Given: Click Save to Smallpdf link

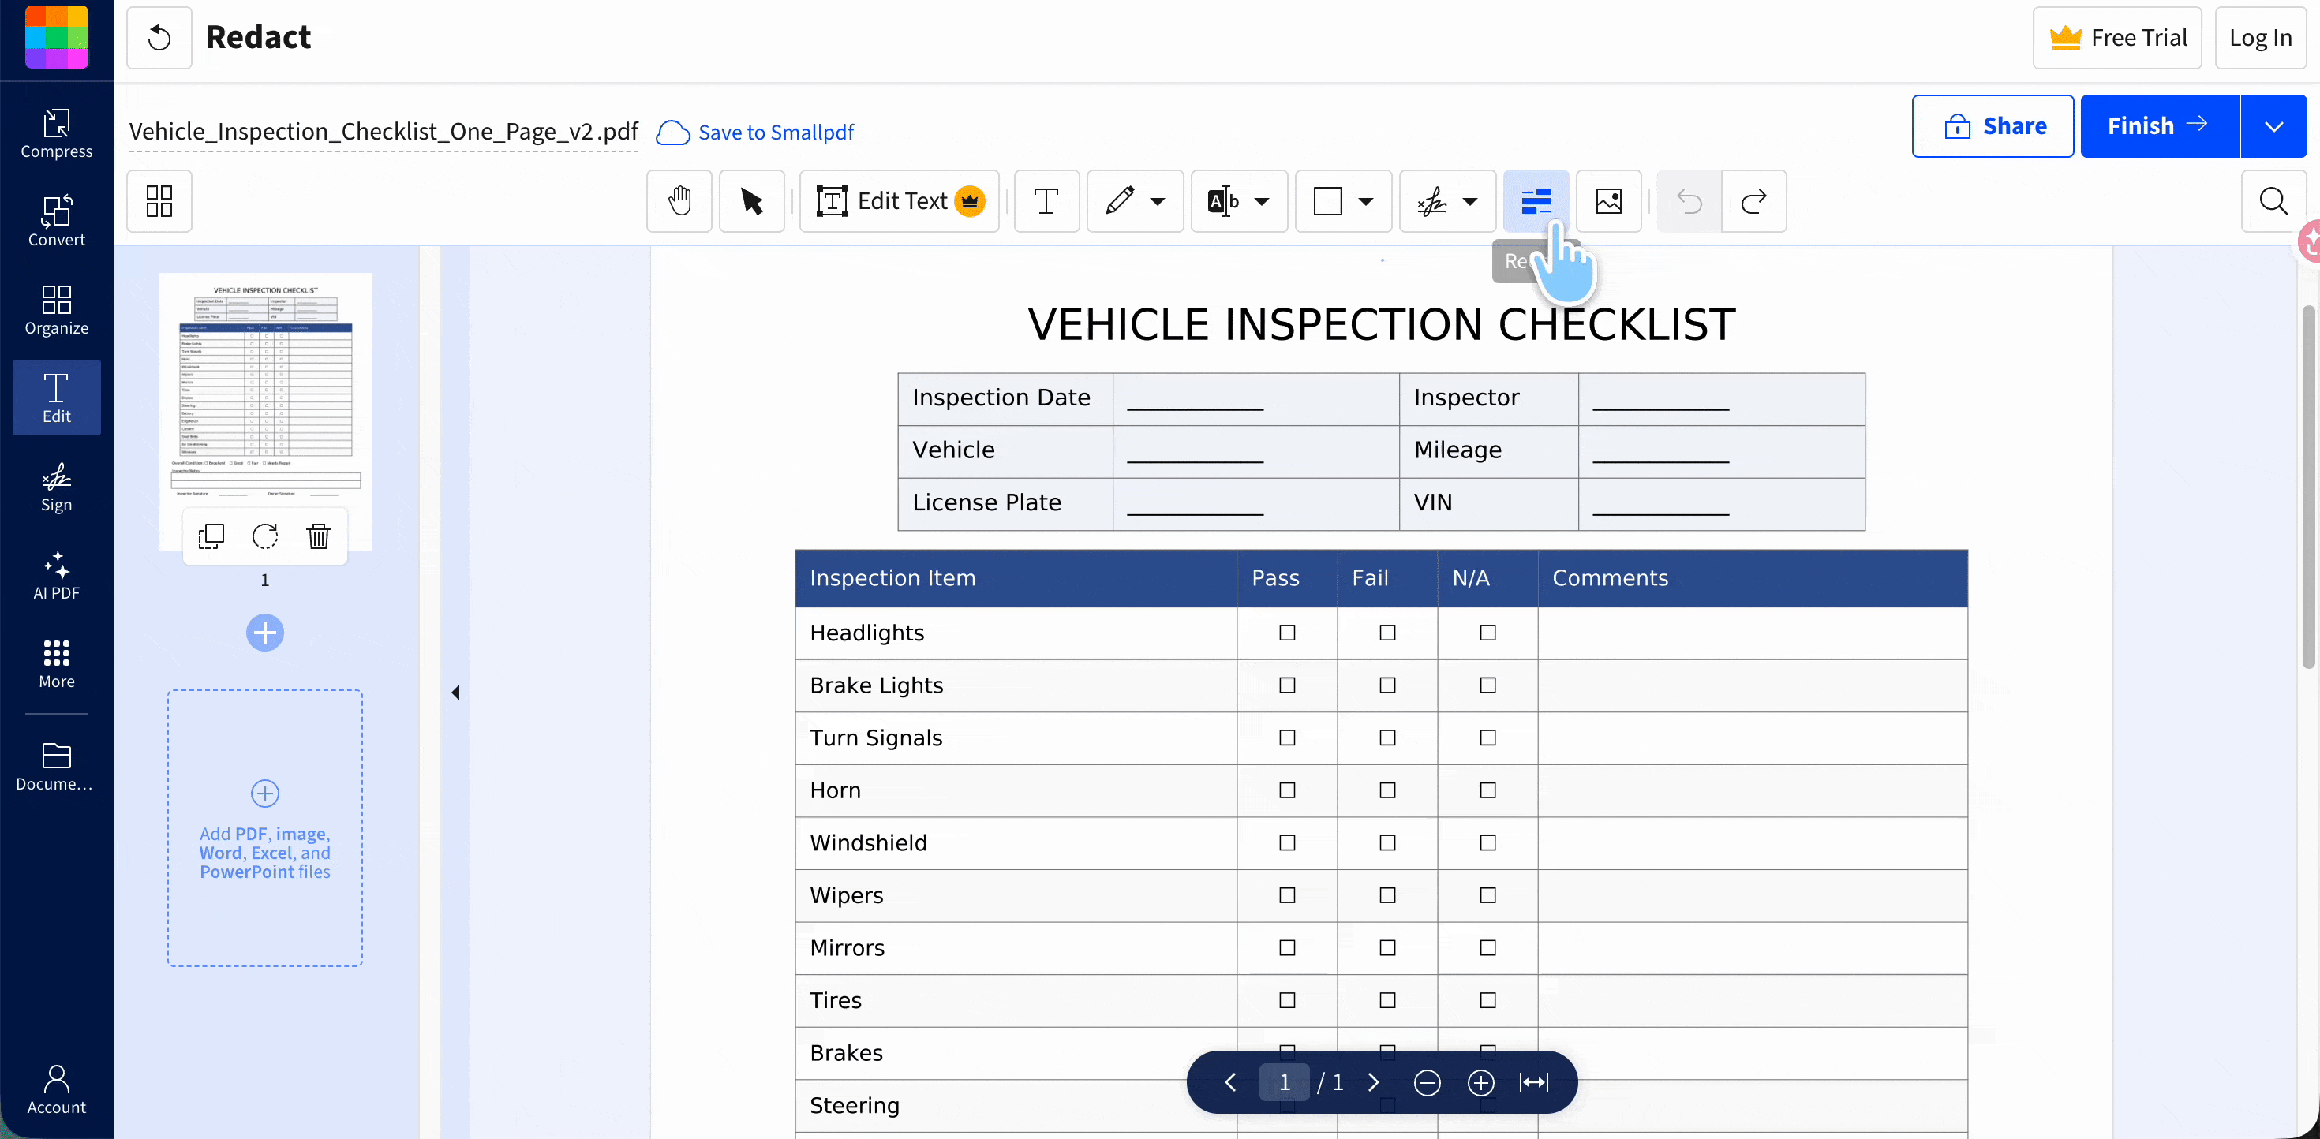Looking at the screenshot, I should point(754,133).
